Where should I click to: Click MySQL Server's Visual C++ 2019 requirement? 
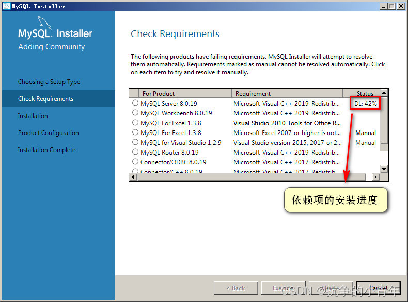[287, 104]
